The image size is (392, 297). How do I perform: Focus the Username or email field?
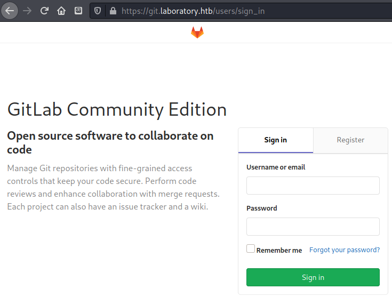click(x=313, y=186)
